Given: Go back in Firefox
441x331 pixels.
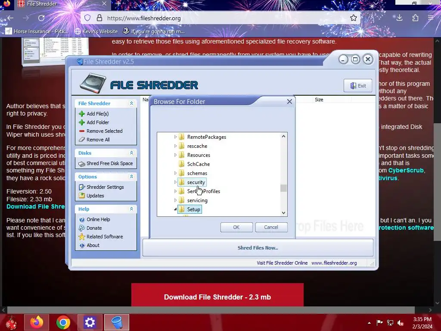Looking at the screenshot, I should pos(10,18).
